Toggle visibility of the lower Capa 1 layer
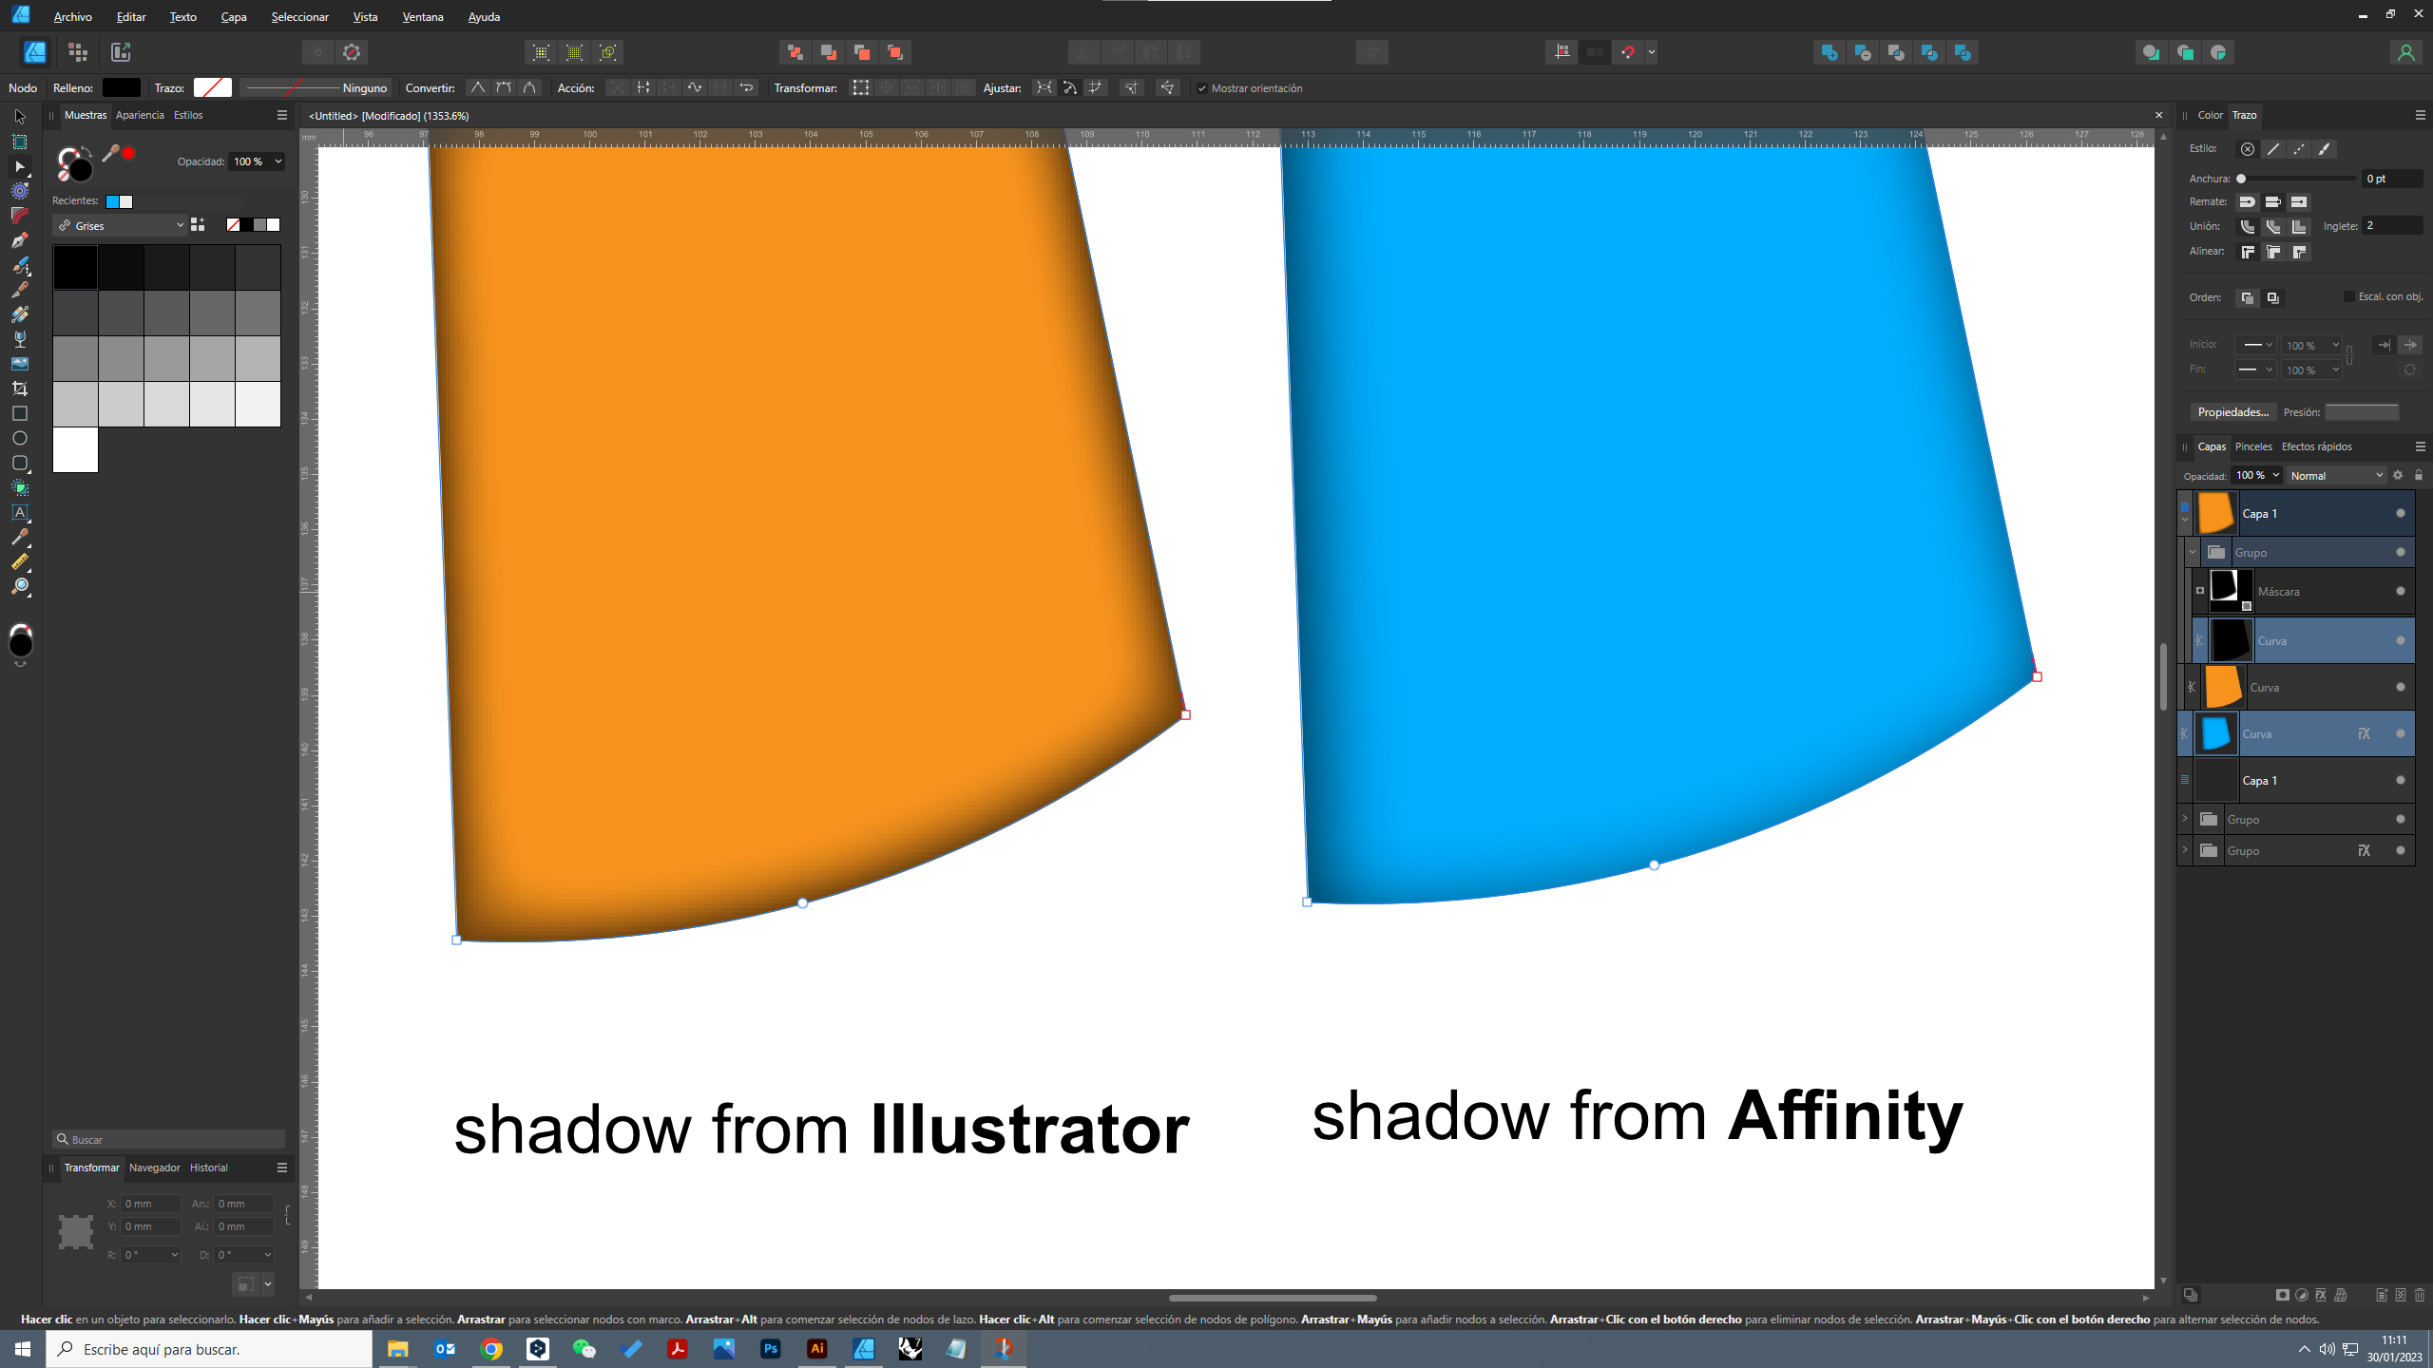 [2401, 780]
